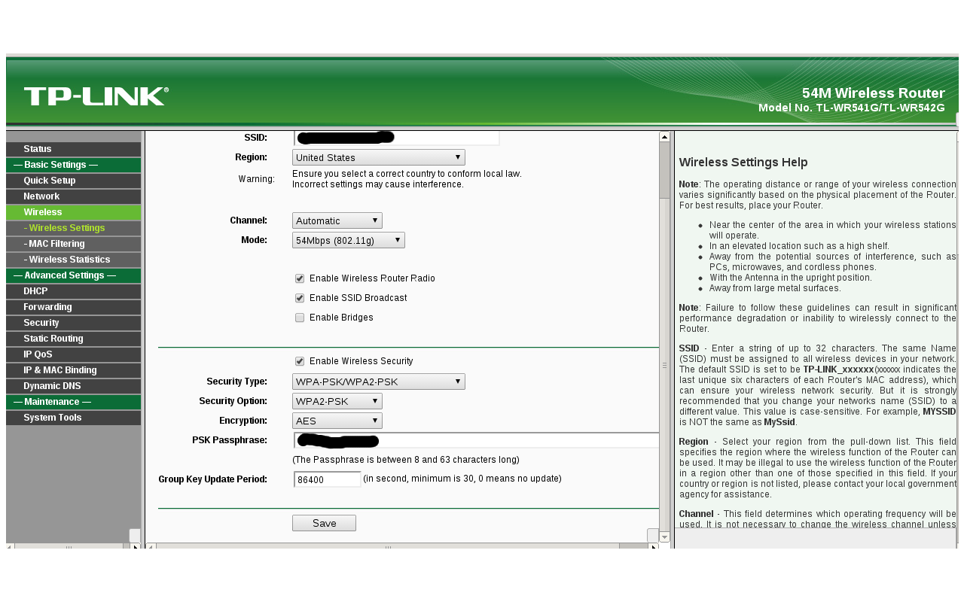This screenshot has height=602, width=964.
Task: Go to the Network menu item
Action: 74,196
